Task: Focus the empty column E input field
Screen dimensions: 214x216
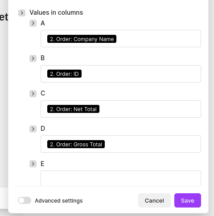Action: point(121,178)
